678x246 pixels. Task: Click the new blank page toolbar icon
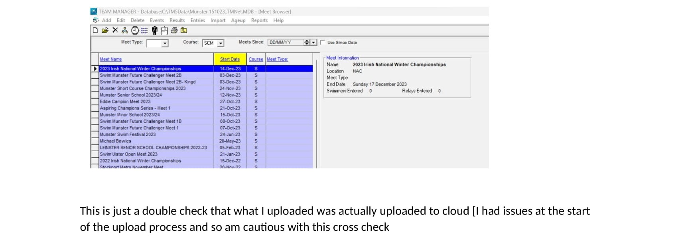point(95,30)
